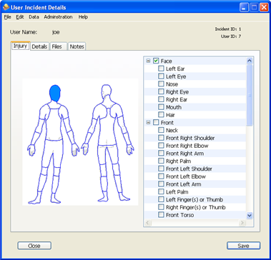This screenshot has height=260, width=271.
Task: Click the 'Front' tree label
Action: click(167, 123)
